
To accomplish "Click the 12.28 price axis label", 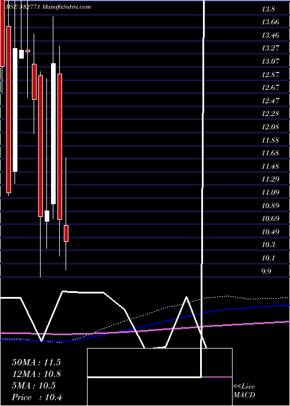I will click(270, 114).
